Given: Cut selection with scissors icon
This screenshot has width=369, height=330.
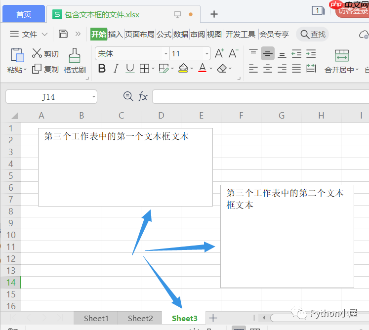Looking at the screenshot, I should 37,53.
